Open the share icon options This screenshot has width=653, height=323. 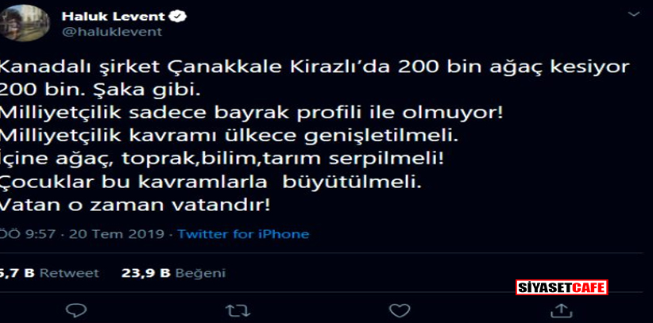561,310
